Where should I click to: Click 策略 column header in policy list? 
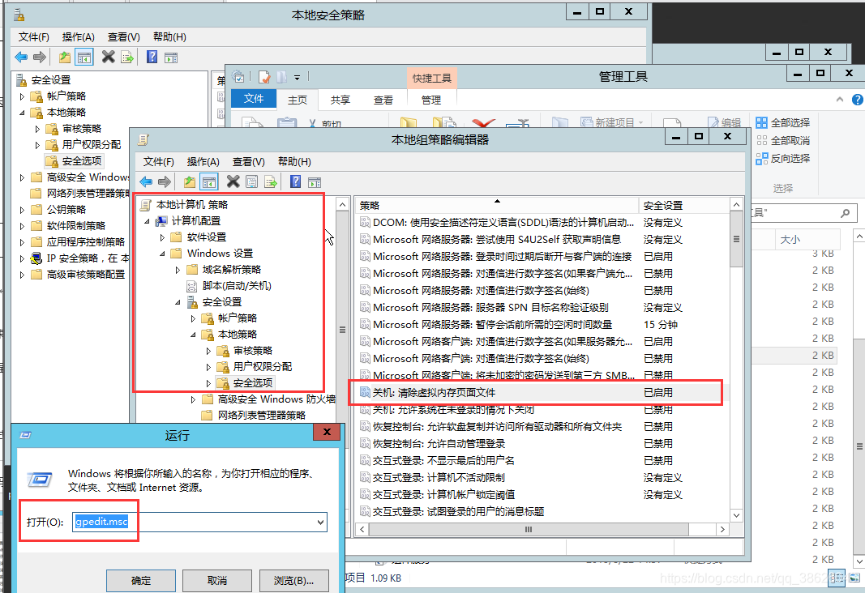pyautogui.click(x=496, y=206)
